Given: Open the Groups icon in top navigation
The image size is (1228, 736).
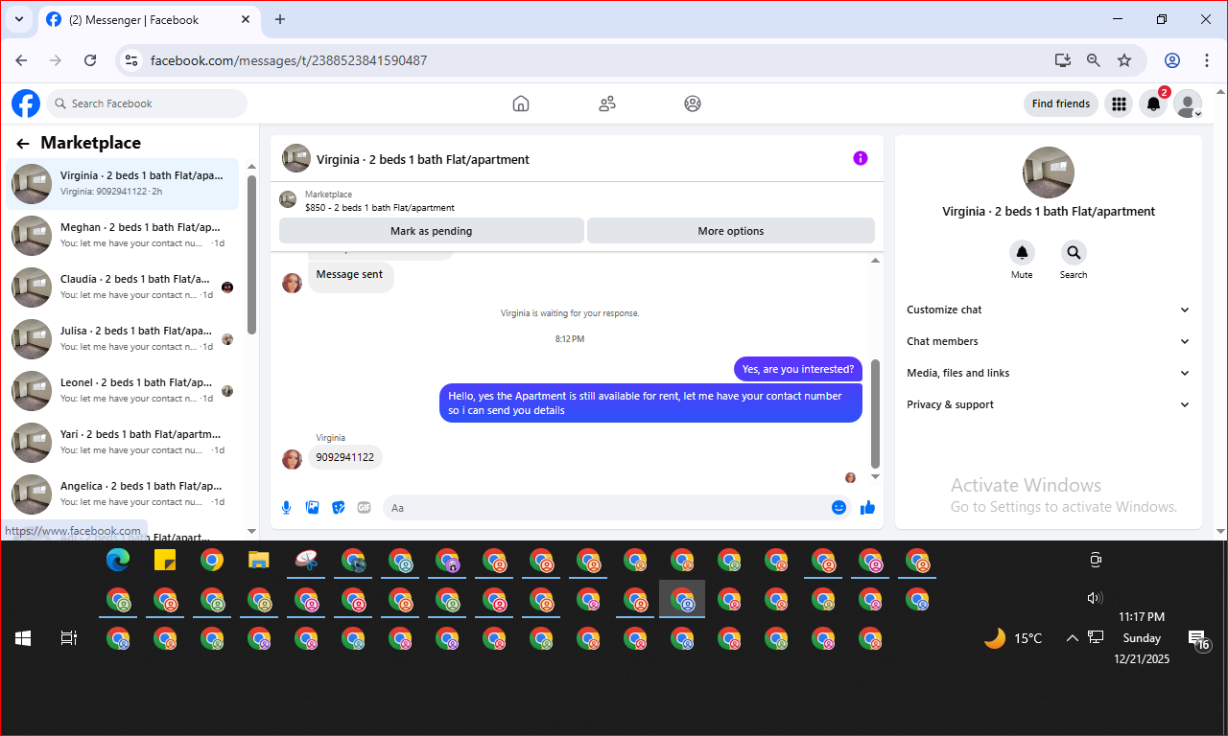Looking at the screenshot, I should click(693, 103).
